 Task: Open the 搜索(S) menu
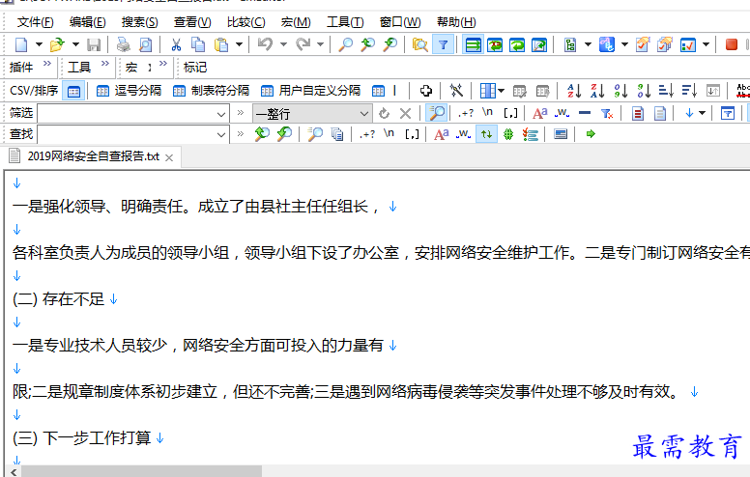(140, 22)
